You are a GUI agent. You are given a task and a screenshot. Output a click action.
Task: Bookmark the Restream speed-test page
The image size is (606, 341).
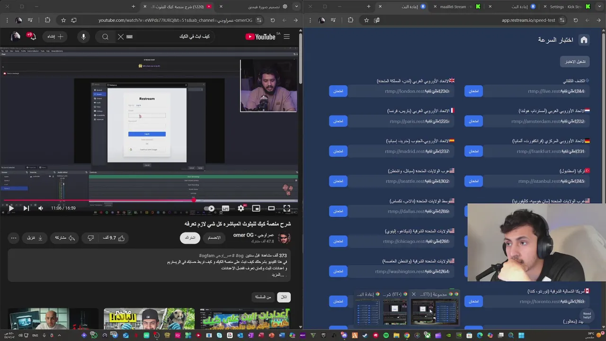point(366,20)
